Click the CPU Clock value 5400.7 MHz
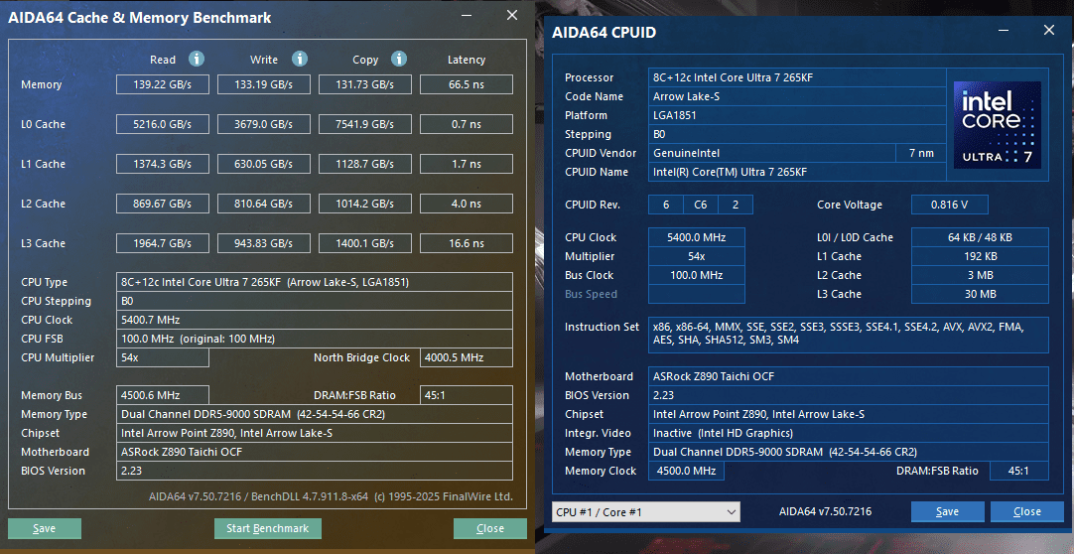The height and width of the screenshot is (554, 1074). tap(315, 320)
